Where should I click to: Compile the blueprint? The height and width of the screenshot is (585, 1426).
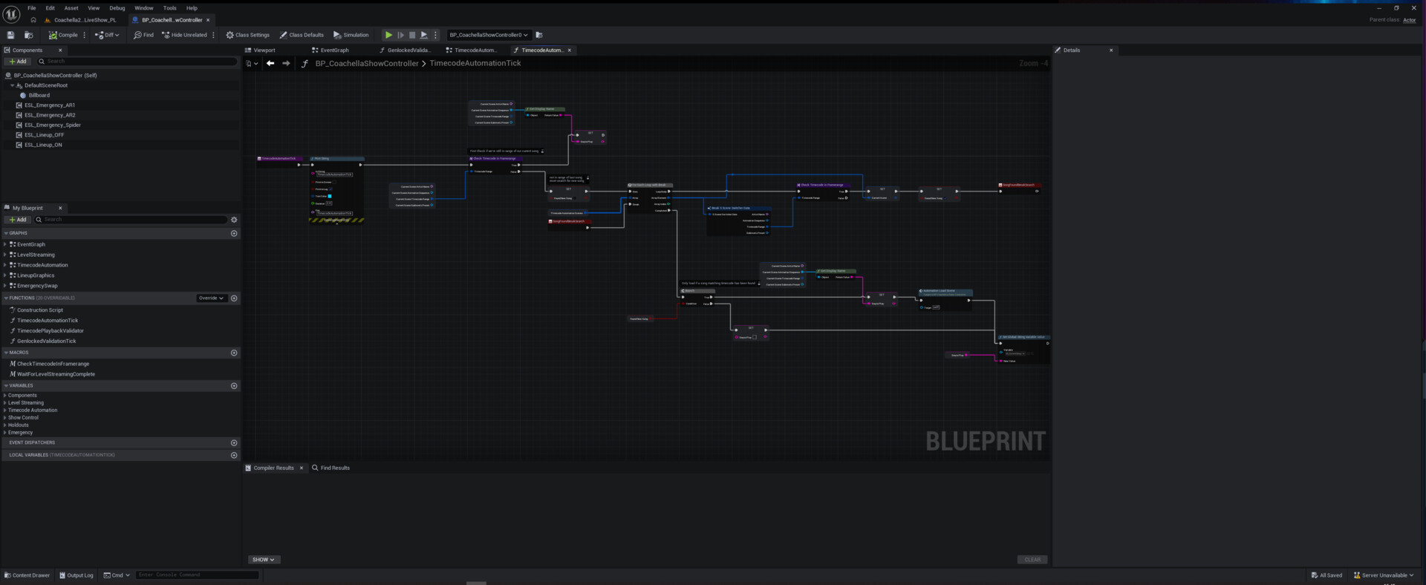[63, 35]
